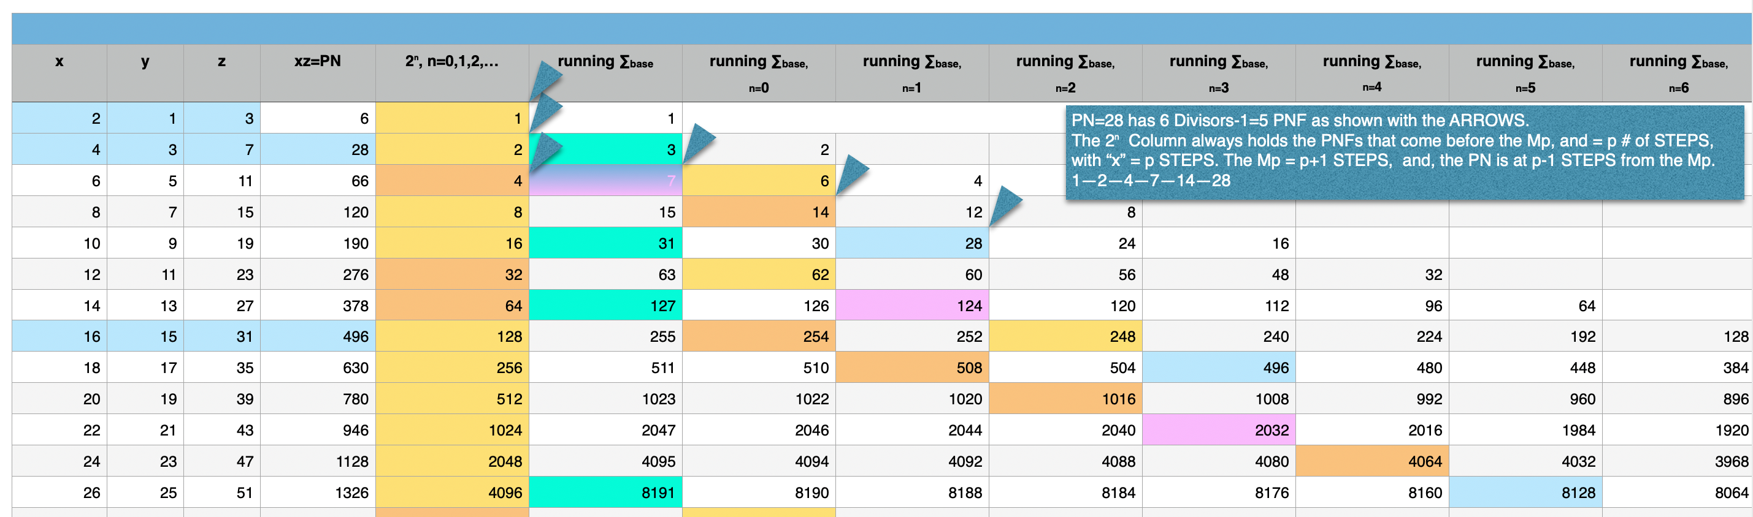The width and height of the screenshot is (1753, 517).
Task: Select the green cell containing 8191
Action: click(605, 492)
